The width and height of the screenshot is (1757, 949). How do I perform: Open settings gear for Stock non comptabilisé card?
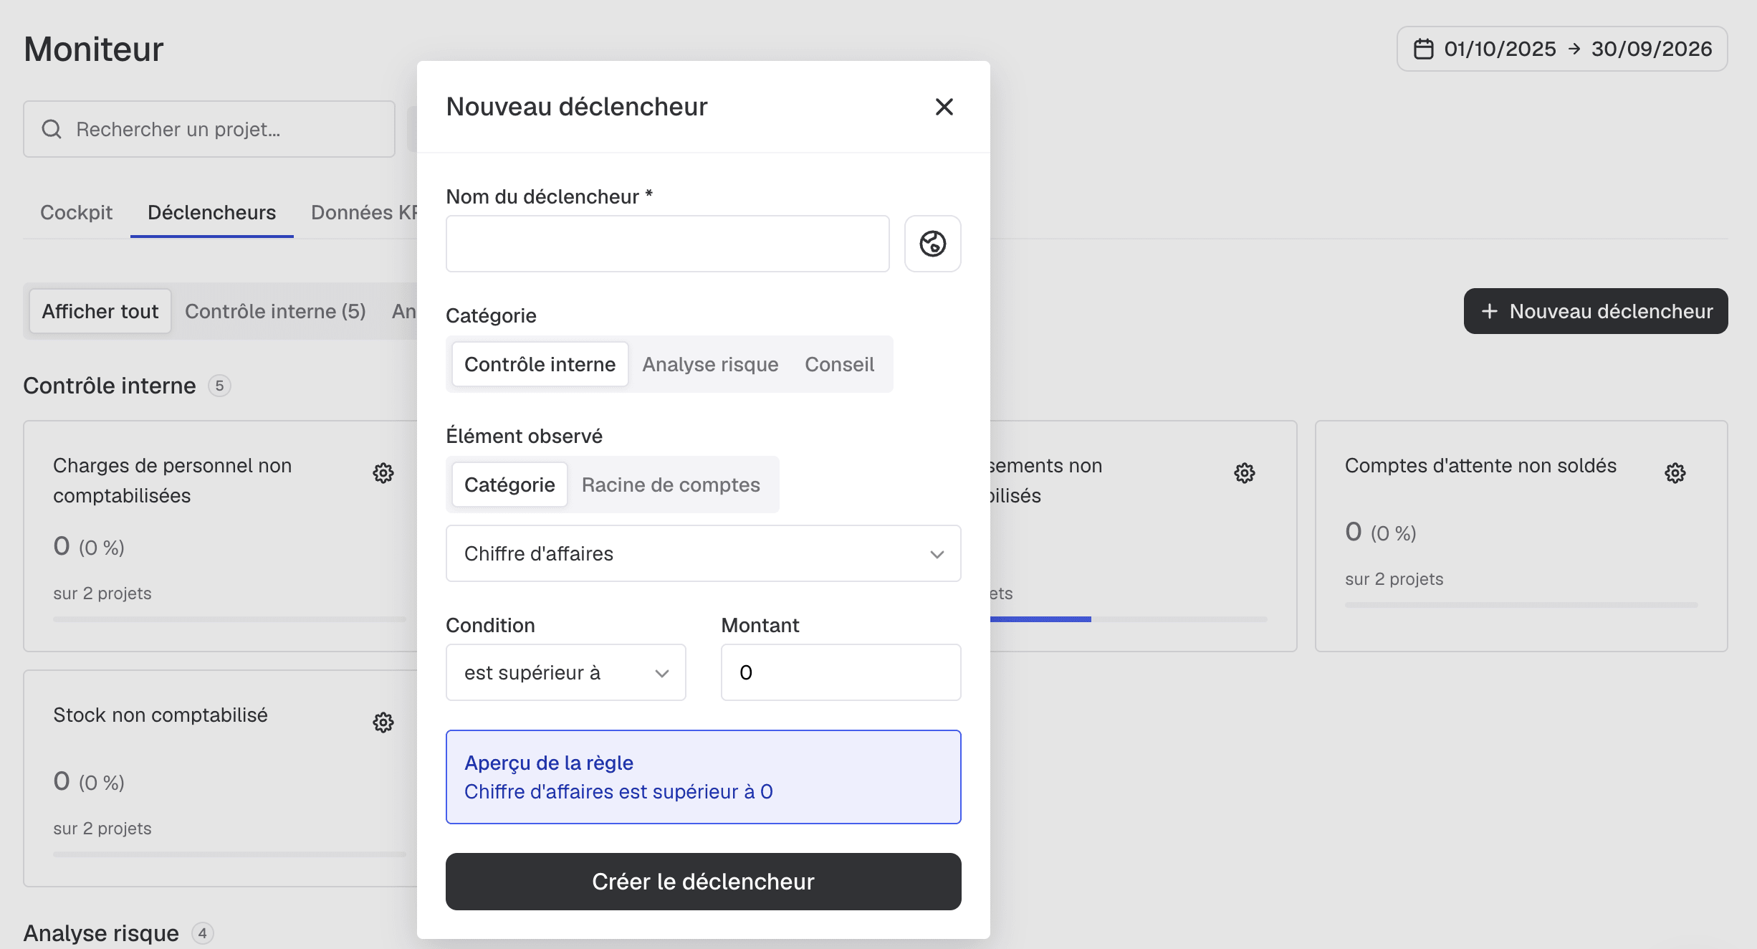(383, 723)
